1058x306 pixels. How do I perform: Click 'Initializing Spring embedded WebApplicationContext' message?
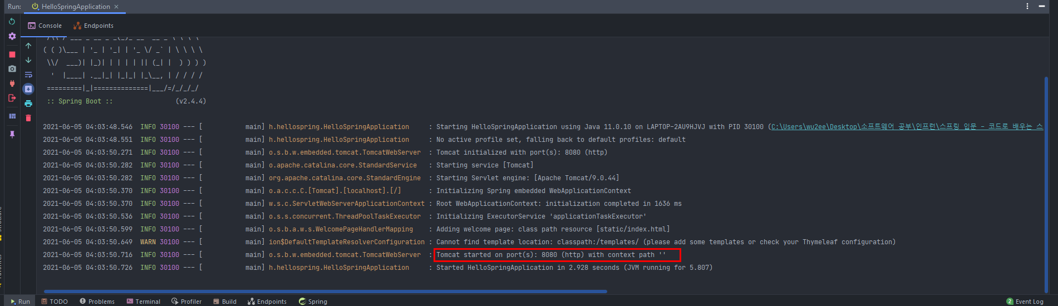click(534, 191)
